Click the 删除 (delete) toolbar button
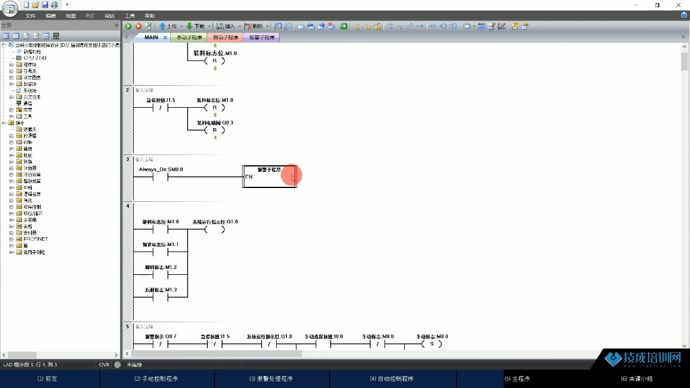Image resolution: width=690 pixels, height=388 pixels. [x=254, y=26]
